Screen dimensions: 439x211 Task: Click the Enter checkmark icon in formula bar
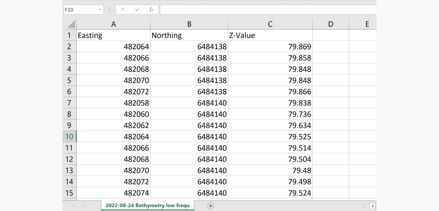[x=137, y=10]
